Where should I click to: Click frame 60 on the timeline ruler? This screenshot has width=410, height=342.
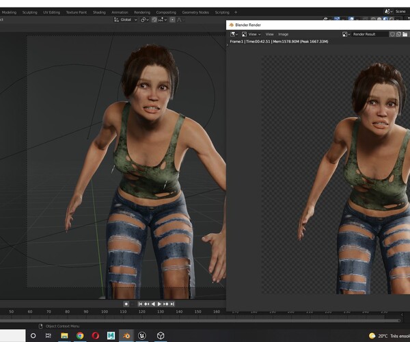(x=30, y=312)
